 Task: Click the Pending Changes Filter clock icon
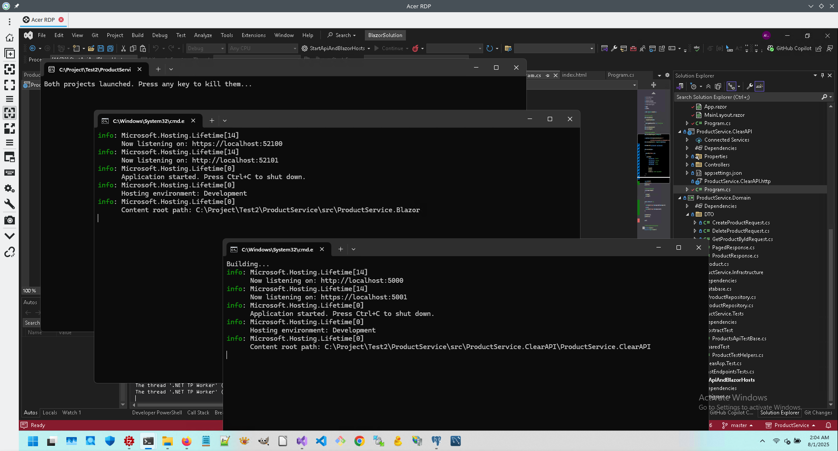(x=694, y=86)
